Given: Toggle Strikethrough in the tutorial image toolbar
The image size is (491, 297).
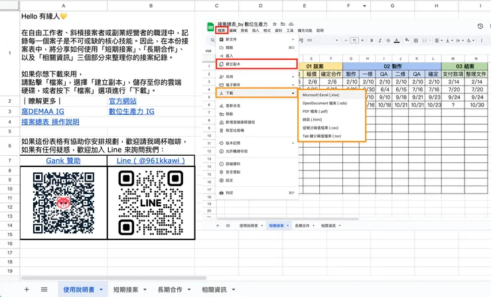Looking at the screenshot, I should pyautogui.click(x=388, y=40).
